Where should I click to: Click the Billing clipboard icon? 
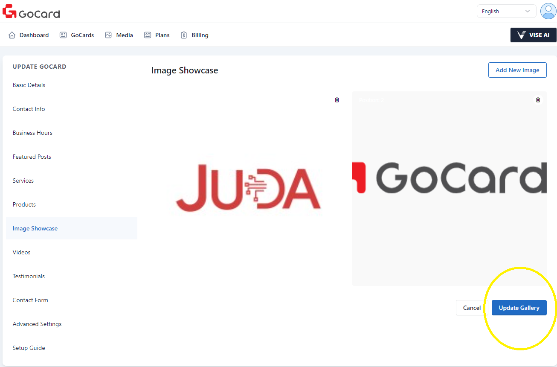184,35
